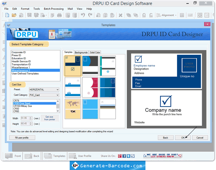Close the Templates dialog
This screenshot has height=170, width=216.
click(207, 24)
